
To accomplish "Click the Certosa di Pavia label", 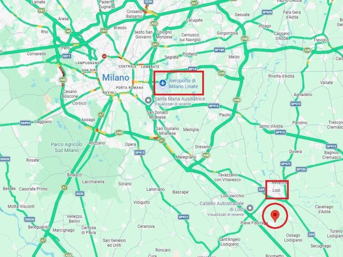I will coord(88,230).
